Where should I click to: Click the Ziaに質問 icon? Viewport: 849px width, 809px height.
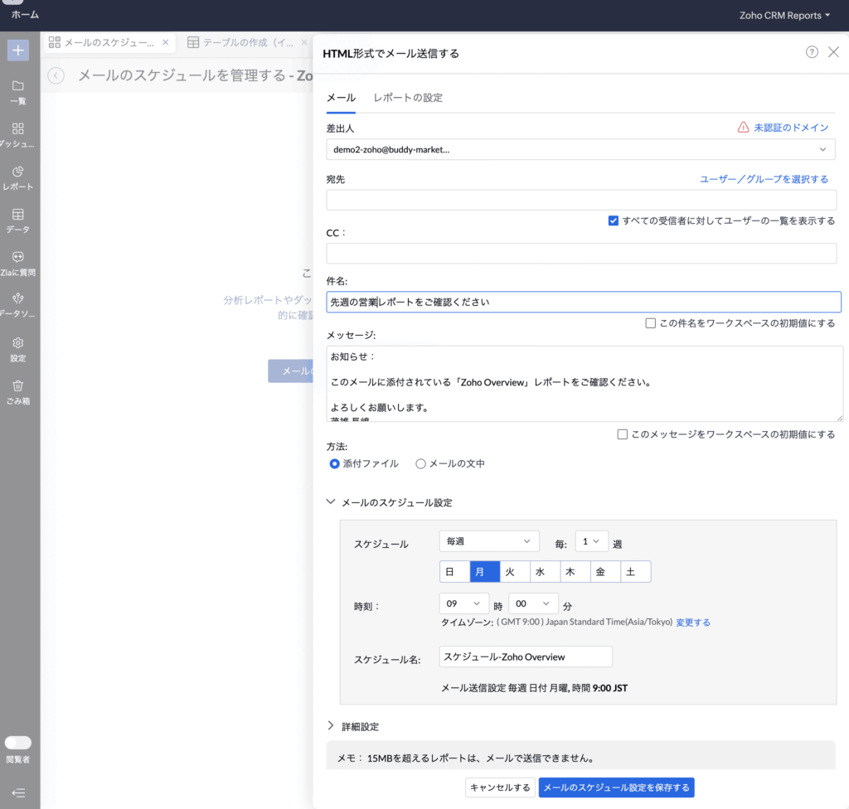(18, 257)
